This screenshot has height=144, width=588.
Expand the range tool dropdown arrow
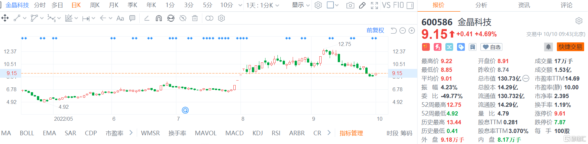point(93,18)
